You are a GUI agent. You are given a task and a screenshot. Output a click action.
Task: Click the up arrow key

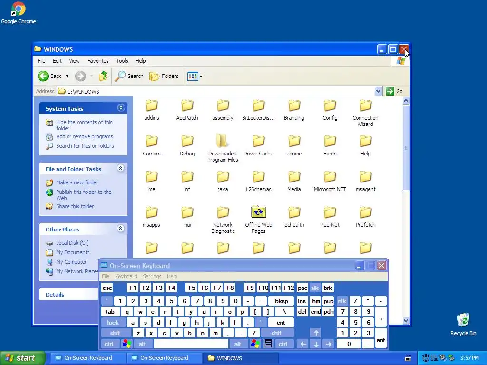316,333
